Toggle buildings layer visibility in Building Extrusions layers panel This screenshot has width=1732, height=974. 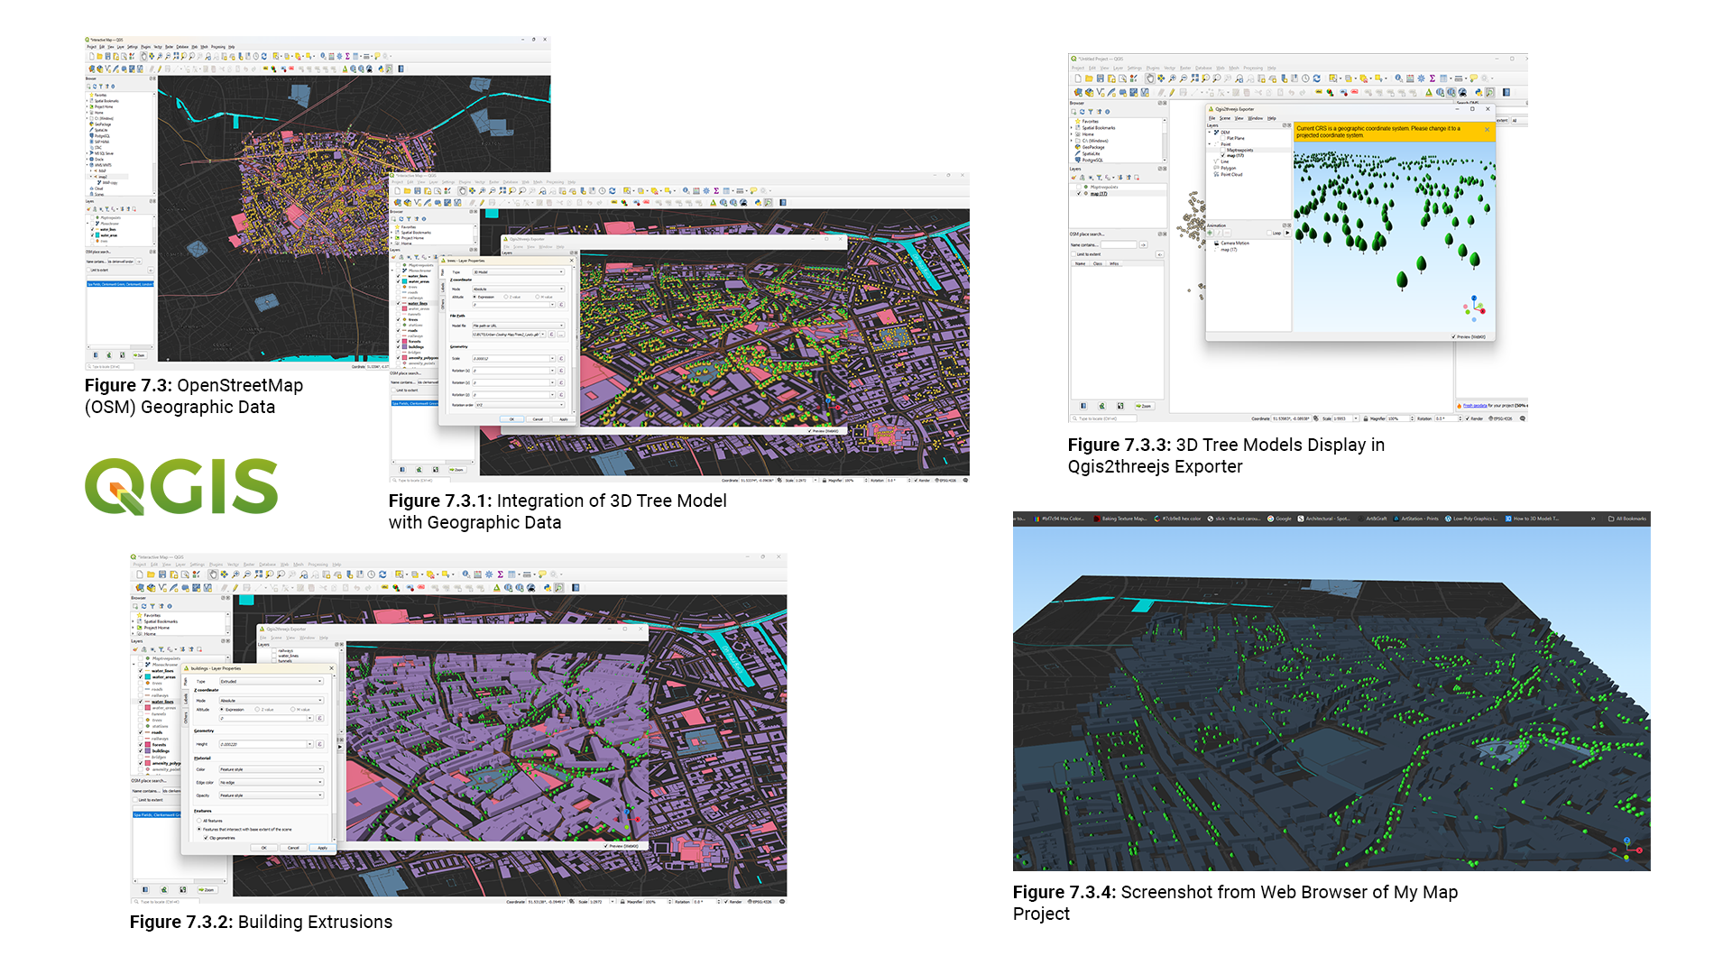(141, 750)
